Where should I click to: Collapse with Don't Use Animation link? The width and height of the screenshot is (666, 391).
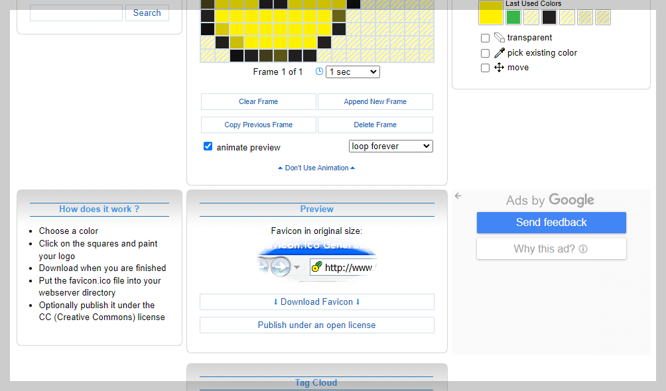point(316,168)
